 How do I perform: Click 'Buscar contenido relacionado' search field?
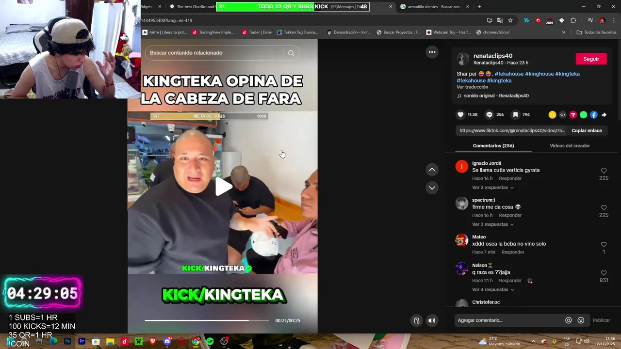(213, 53)
